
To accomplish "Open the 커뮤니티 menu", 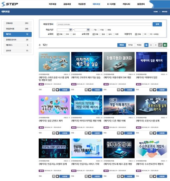I will [x=126, y=4].
